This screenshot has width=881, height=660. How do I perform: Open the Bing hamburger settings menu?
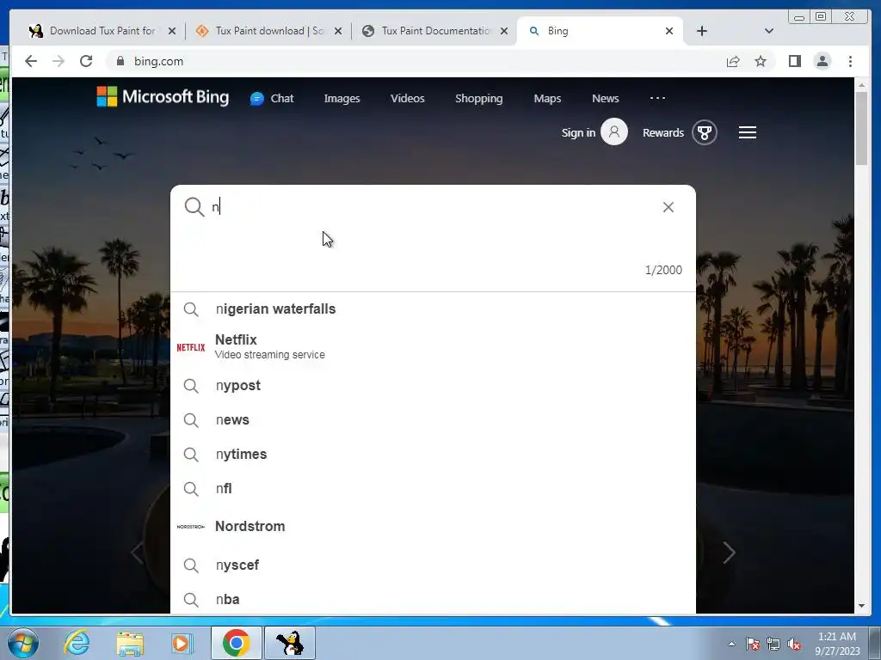[748, 132]
